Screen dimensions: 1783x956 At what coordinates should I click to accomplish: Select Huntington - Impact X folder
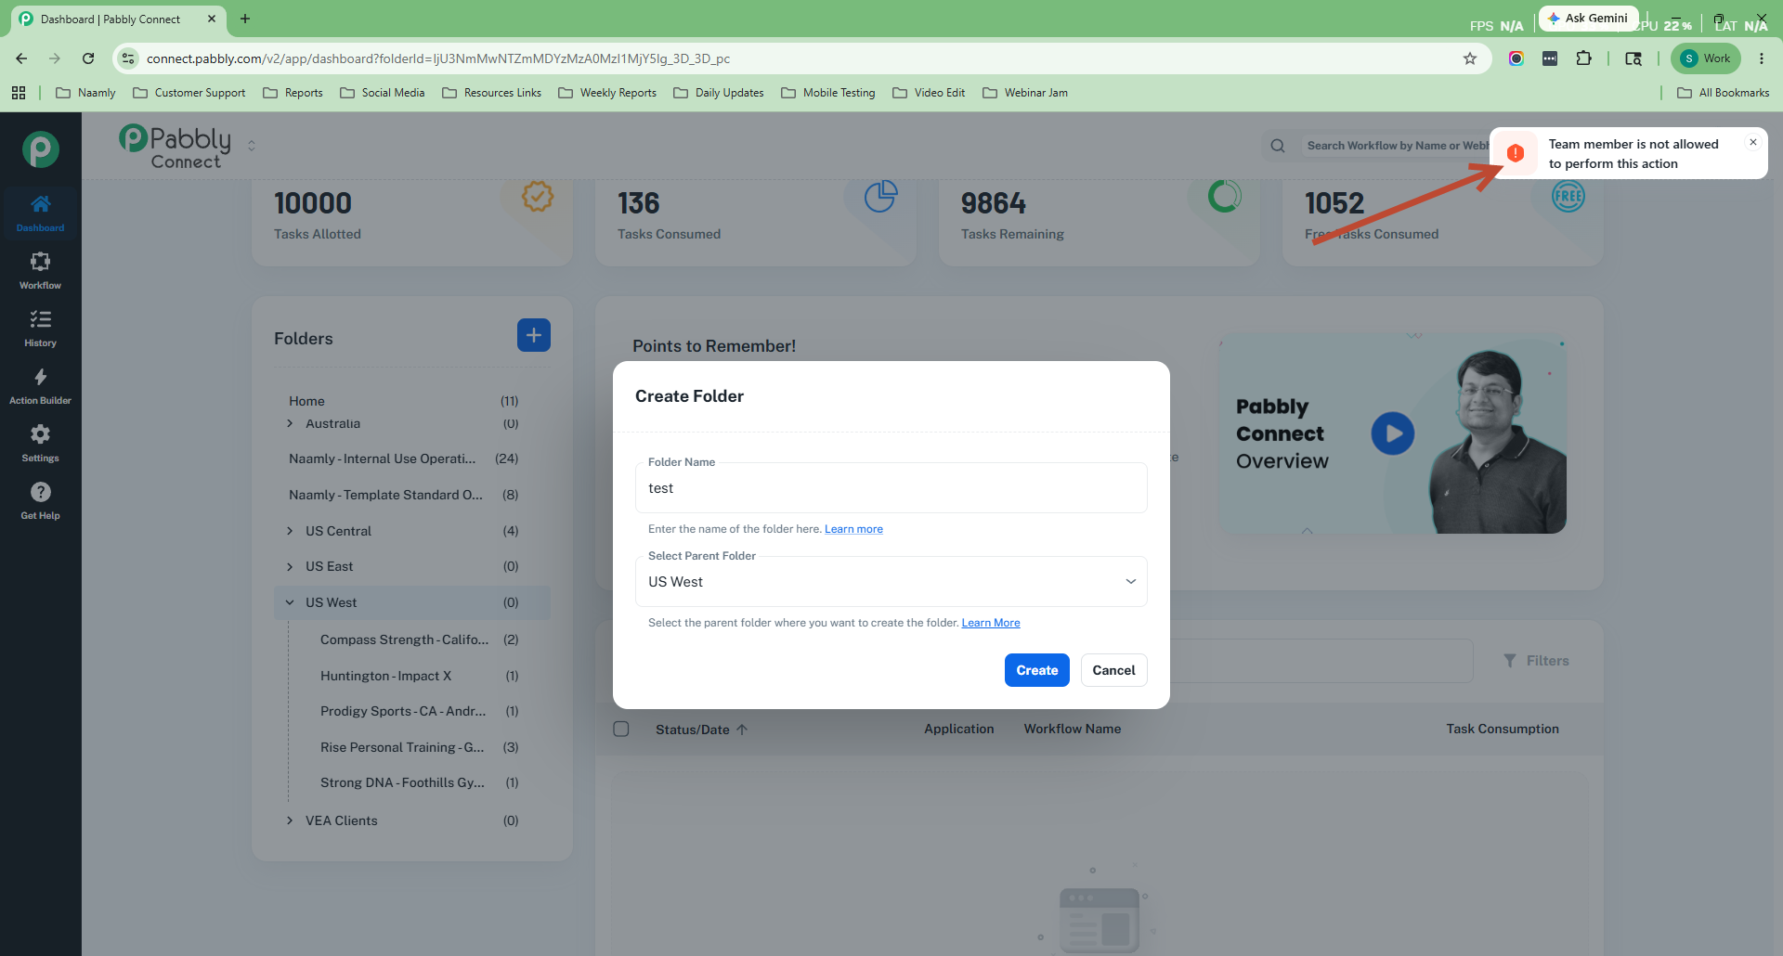[x=420, y=676]
